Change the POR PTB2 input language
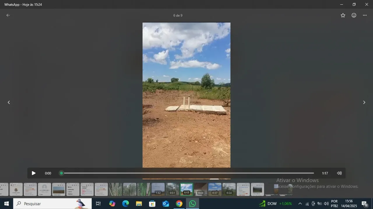This screenshot has height=209, width=373. pos(335,203)
